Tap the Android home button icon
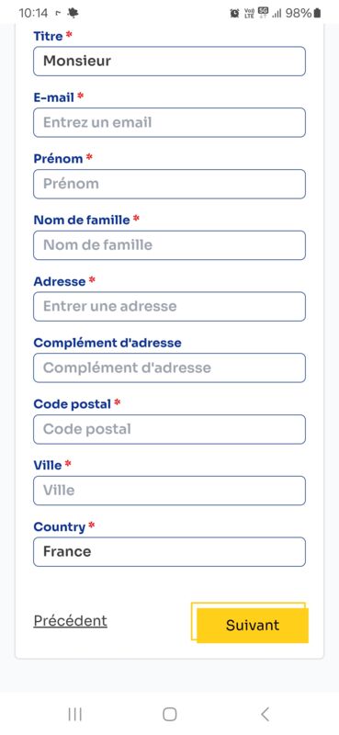Screen dimensions: 339x735 click(170, 715)
